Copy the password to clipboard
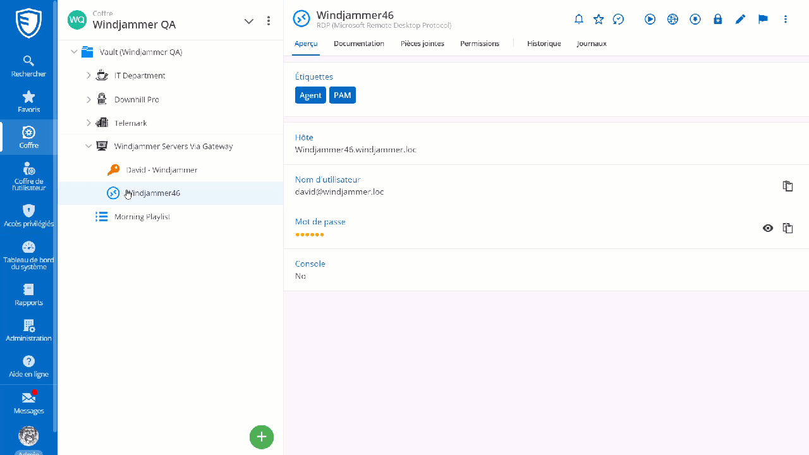 pos(788,228)
